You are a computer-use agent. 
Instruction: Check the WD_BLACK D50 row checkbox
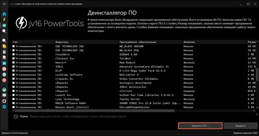pos(14,50)
